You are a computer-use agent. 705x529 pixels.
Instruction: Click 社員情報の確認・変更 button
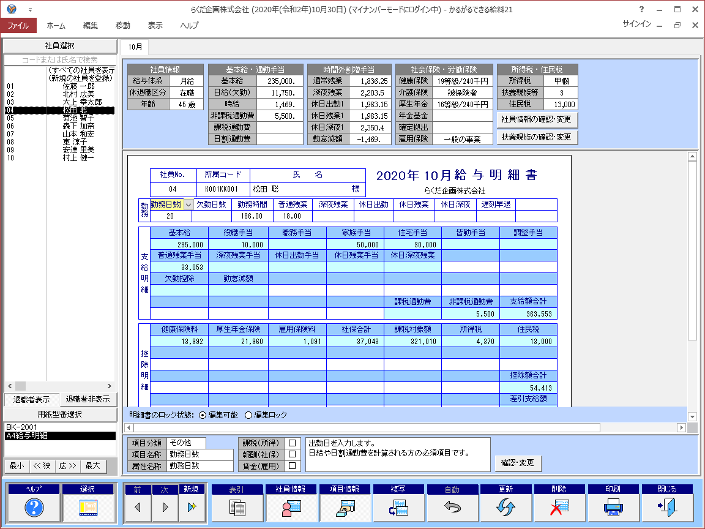[537, 119]
